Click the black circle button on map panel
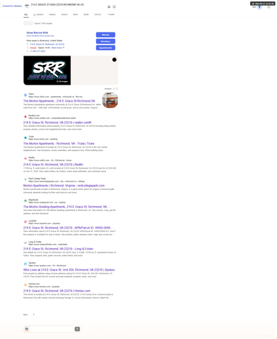 (x=114, y=60)
